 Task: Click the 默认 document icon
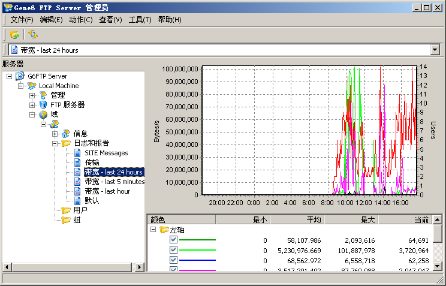pos(77,201)
